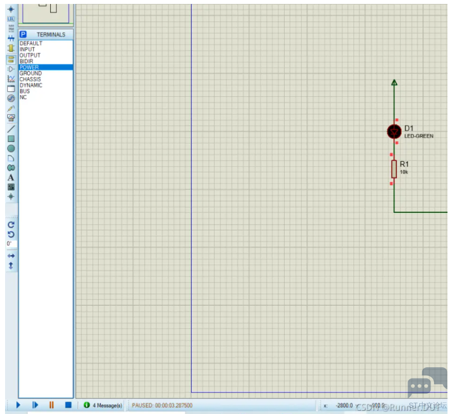Pause the running simulation
This screenshot has height=414, width=452.
pos(51,404)
